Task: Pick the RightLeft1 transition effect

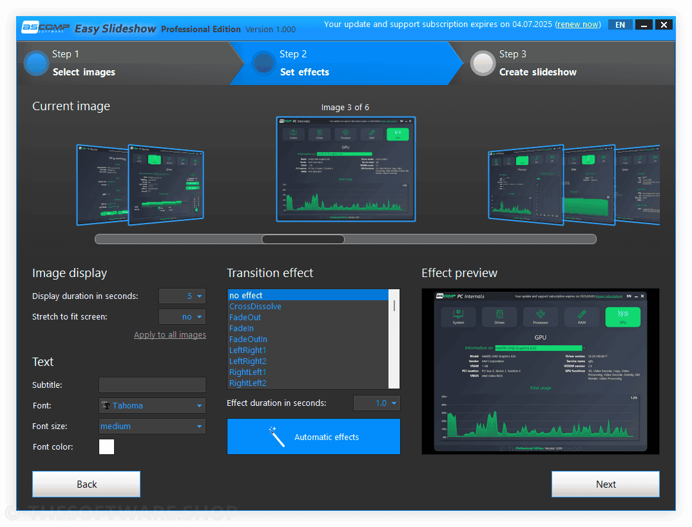Action: click(x=308, y=372)
